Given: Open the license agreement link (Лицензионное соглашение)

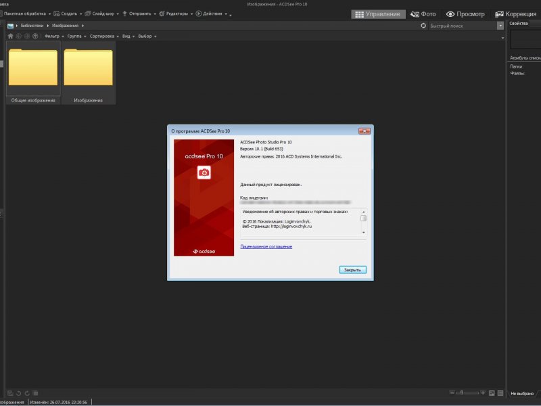Looking at the screenshot, I should tap(266, 246).
